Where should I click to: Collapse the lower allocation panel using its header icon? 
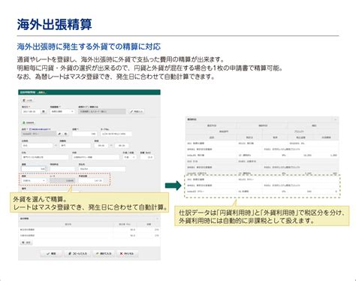coord(157,219)
